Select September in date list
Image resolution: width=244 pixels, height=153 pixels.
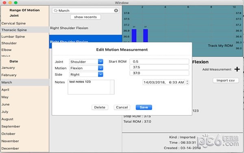coord(25,126)
